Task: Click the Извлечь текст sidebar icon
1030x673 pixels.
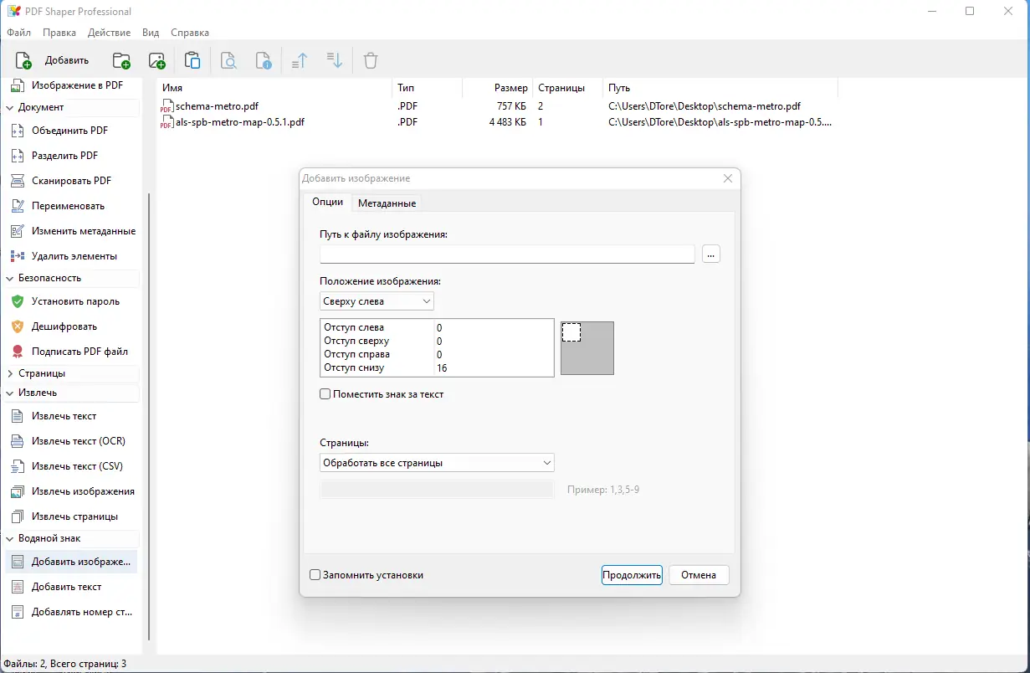Action: pyautogui.click(x=17, y=416)
